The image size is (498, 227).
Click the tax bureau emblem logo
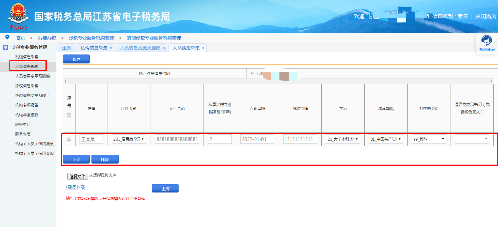18,15
